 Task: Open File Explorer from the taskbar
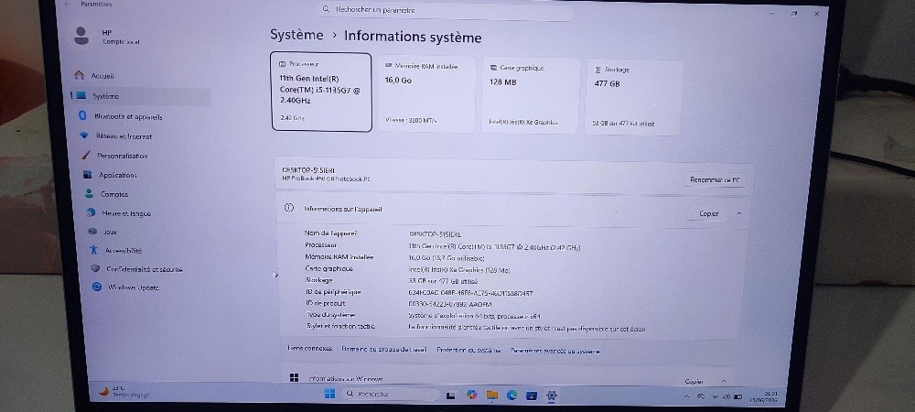(492, 396)
